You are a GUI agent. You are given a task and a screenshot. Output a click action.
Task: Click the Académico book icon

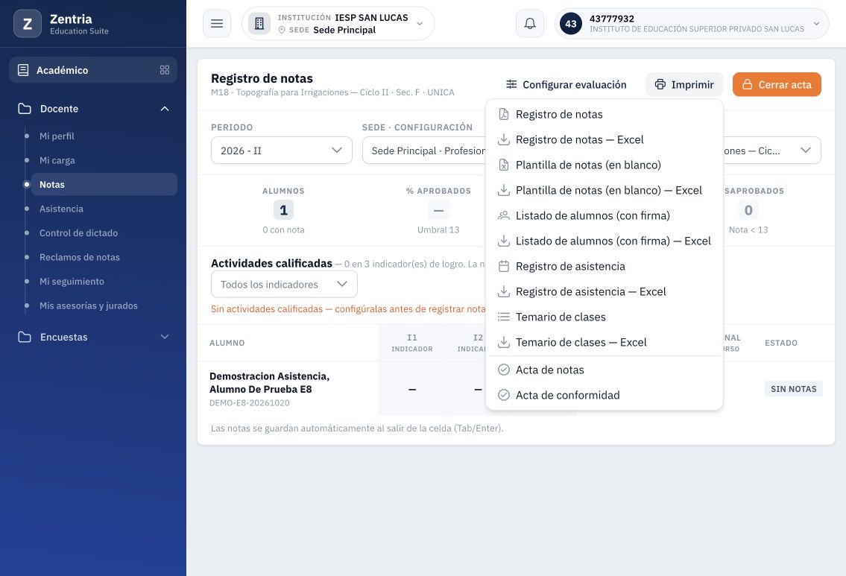[23, 70]
